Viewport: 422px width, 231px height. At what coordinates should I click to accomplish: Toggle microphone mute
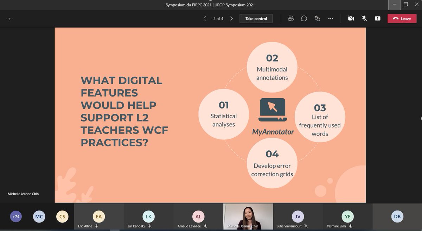click(x=364, y=19)
